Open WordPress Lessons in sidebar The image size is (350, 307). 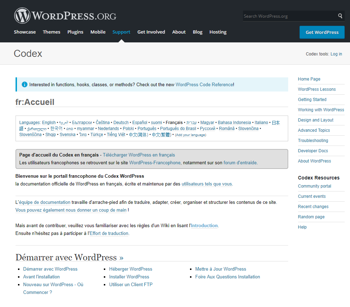tap(317, 89)
